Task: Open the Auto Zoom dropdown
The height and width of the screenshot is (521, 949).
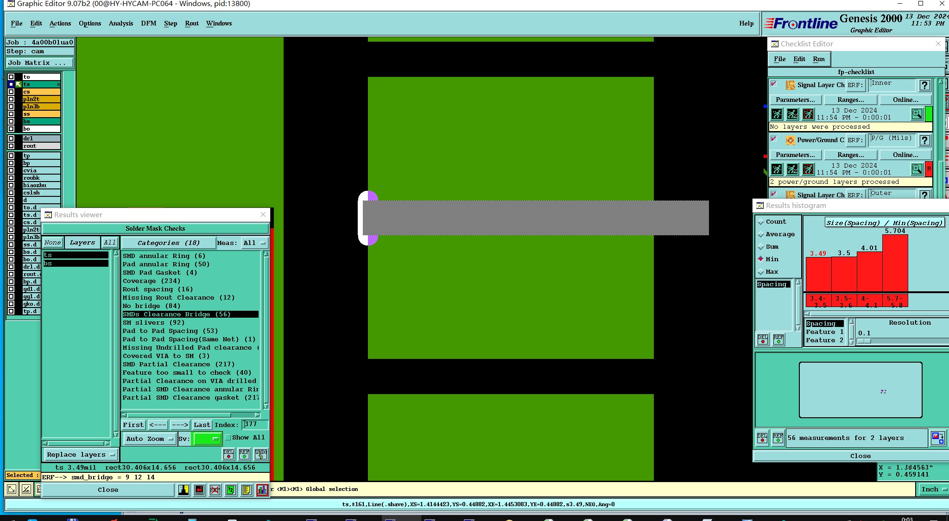Action: point(149,439)
